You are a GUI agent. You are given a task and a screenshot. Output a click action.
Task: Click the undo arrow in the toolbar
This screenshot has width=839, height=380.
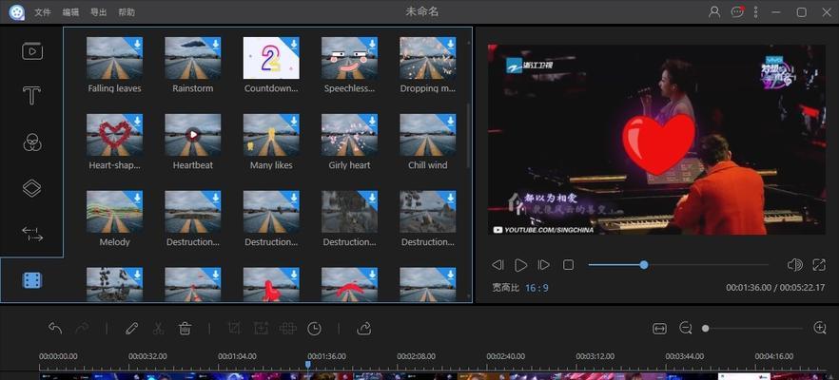[x=55, y=328]
